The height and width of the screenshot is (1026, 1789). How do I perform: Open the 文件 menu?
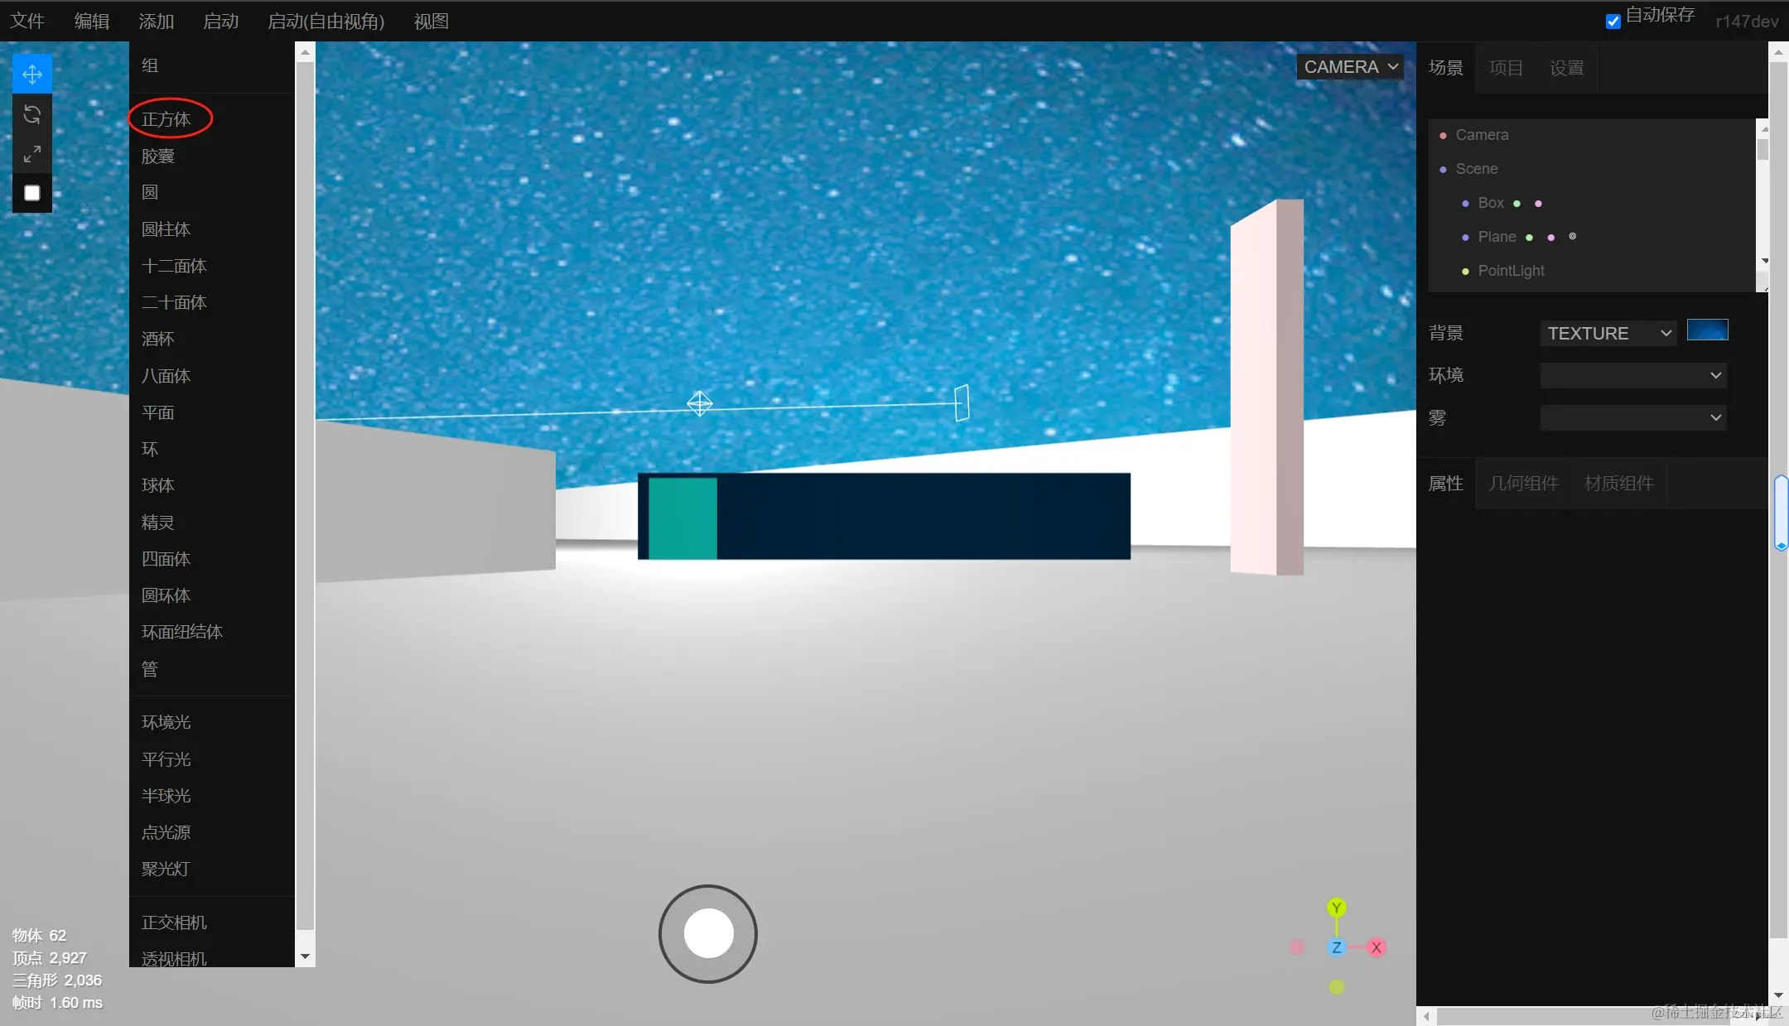tap(27, 22)
